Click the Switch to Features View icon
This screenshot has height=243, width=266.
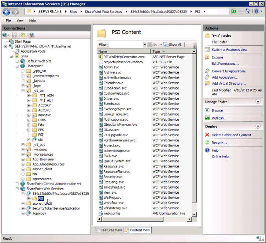(207, 50)
